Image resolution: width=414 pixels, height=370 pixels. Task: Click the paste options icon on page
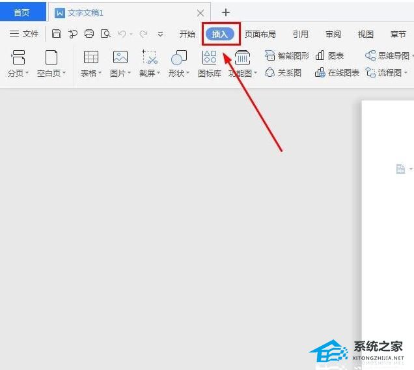coord(400,169)
